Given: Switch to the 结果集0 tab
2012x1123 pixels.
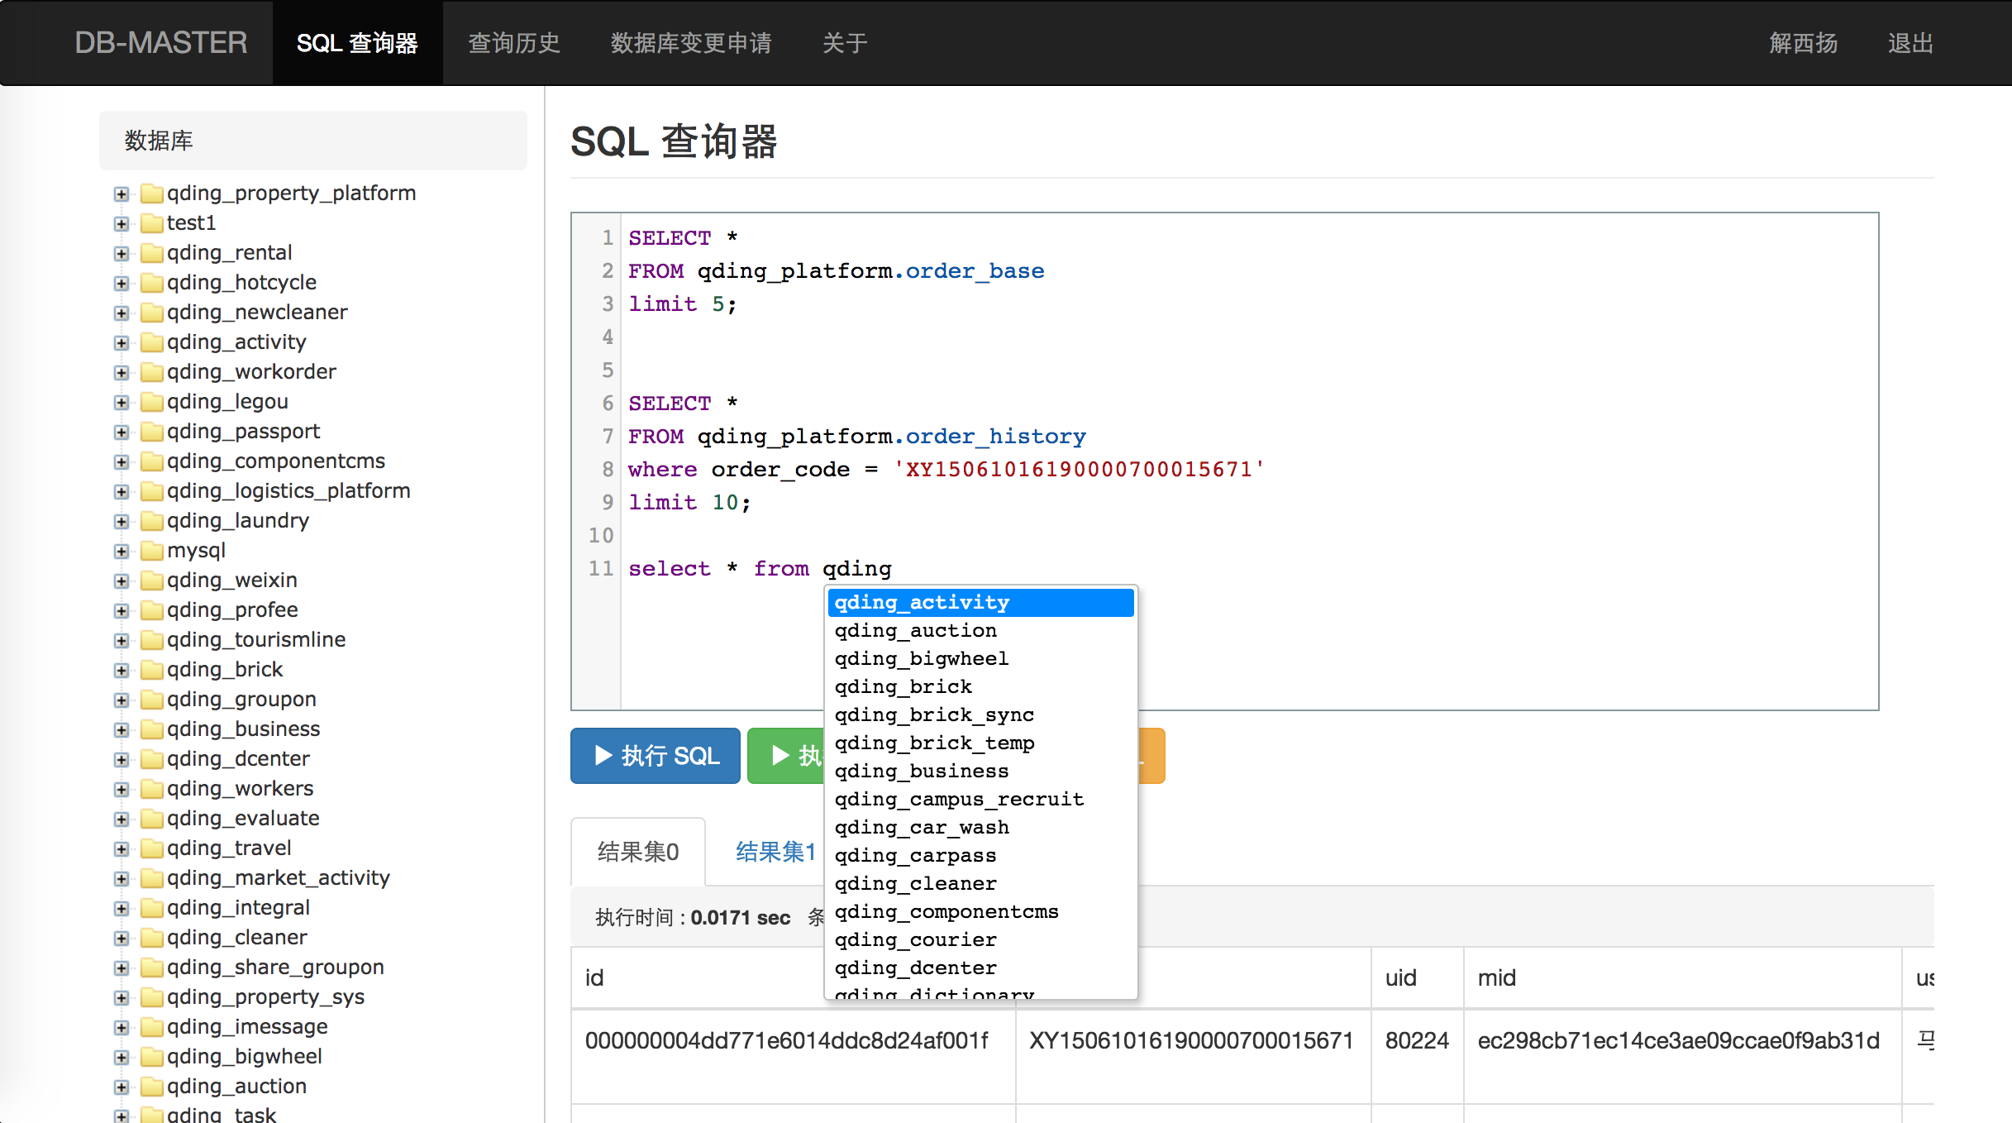Looking at the screenshot, I should point(638,852).
